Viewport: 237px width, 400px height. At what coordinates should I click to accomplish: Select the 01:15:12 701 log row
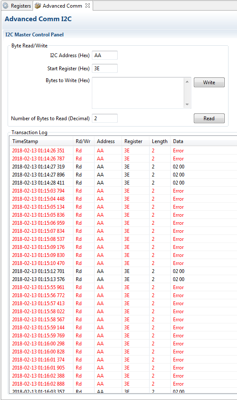pos(123,271)
